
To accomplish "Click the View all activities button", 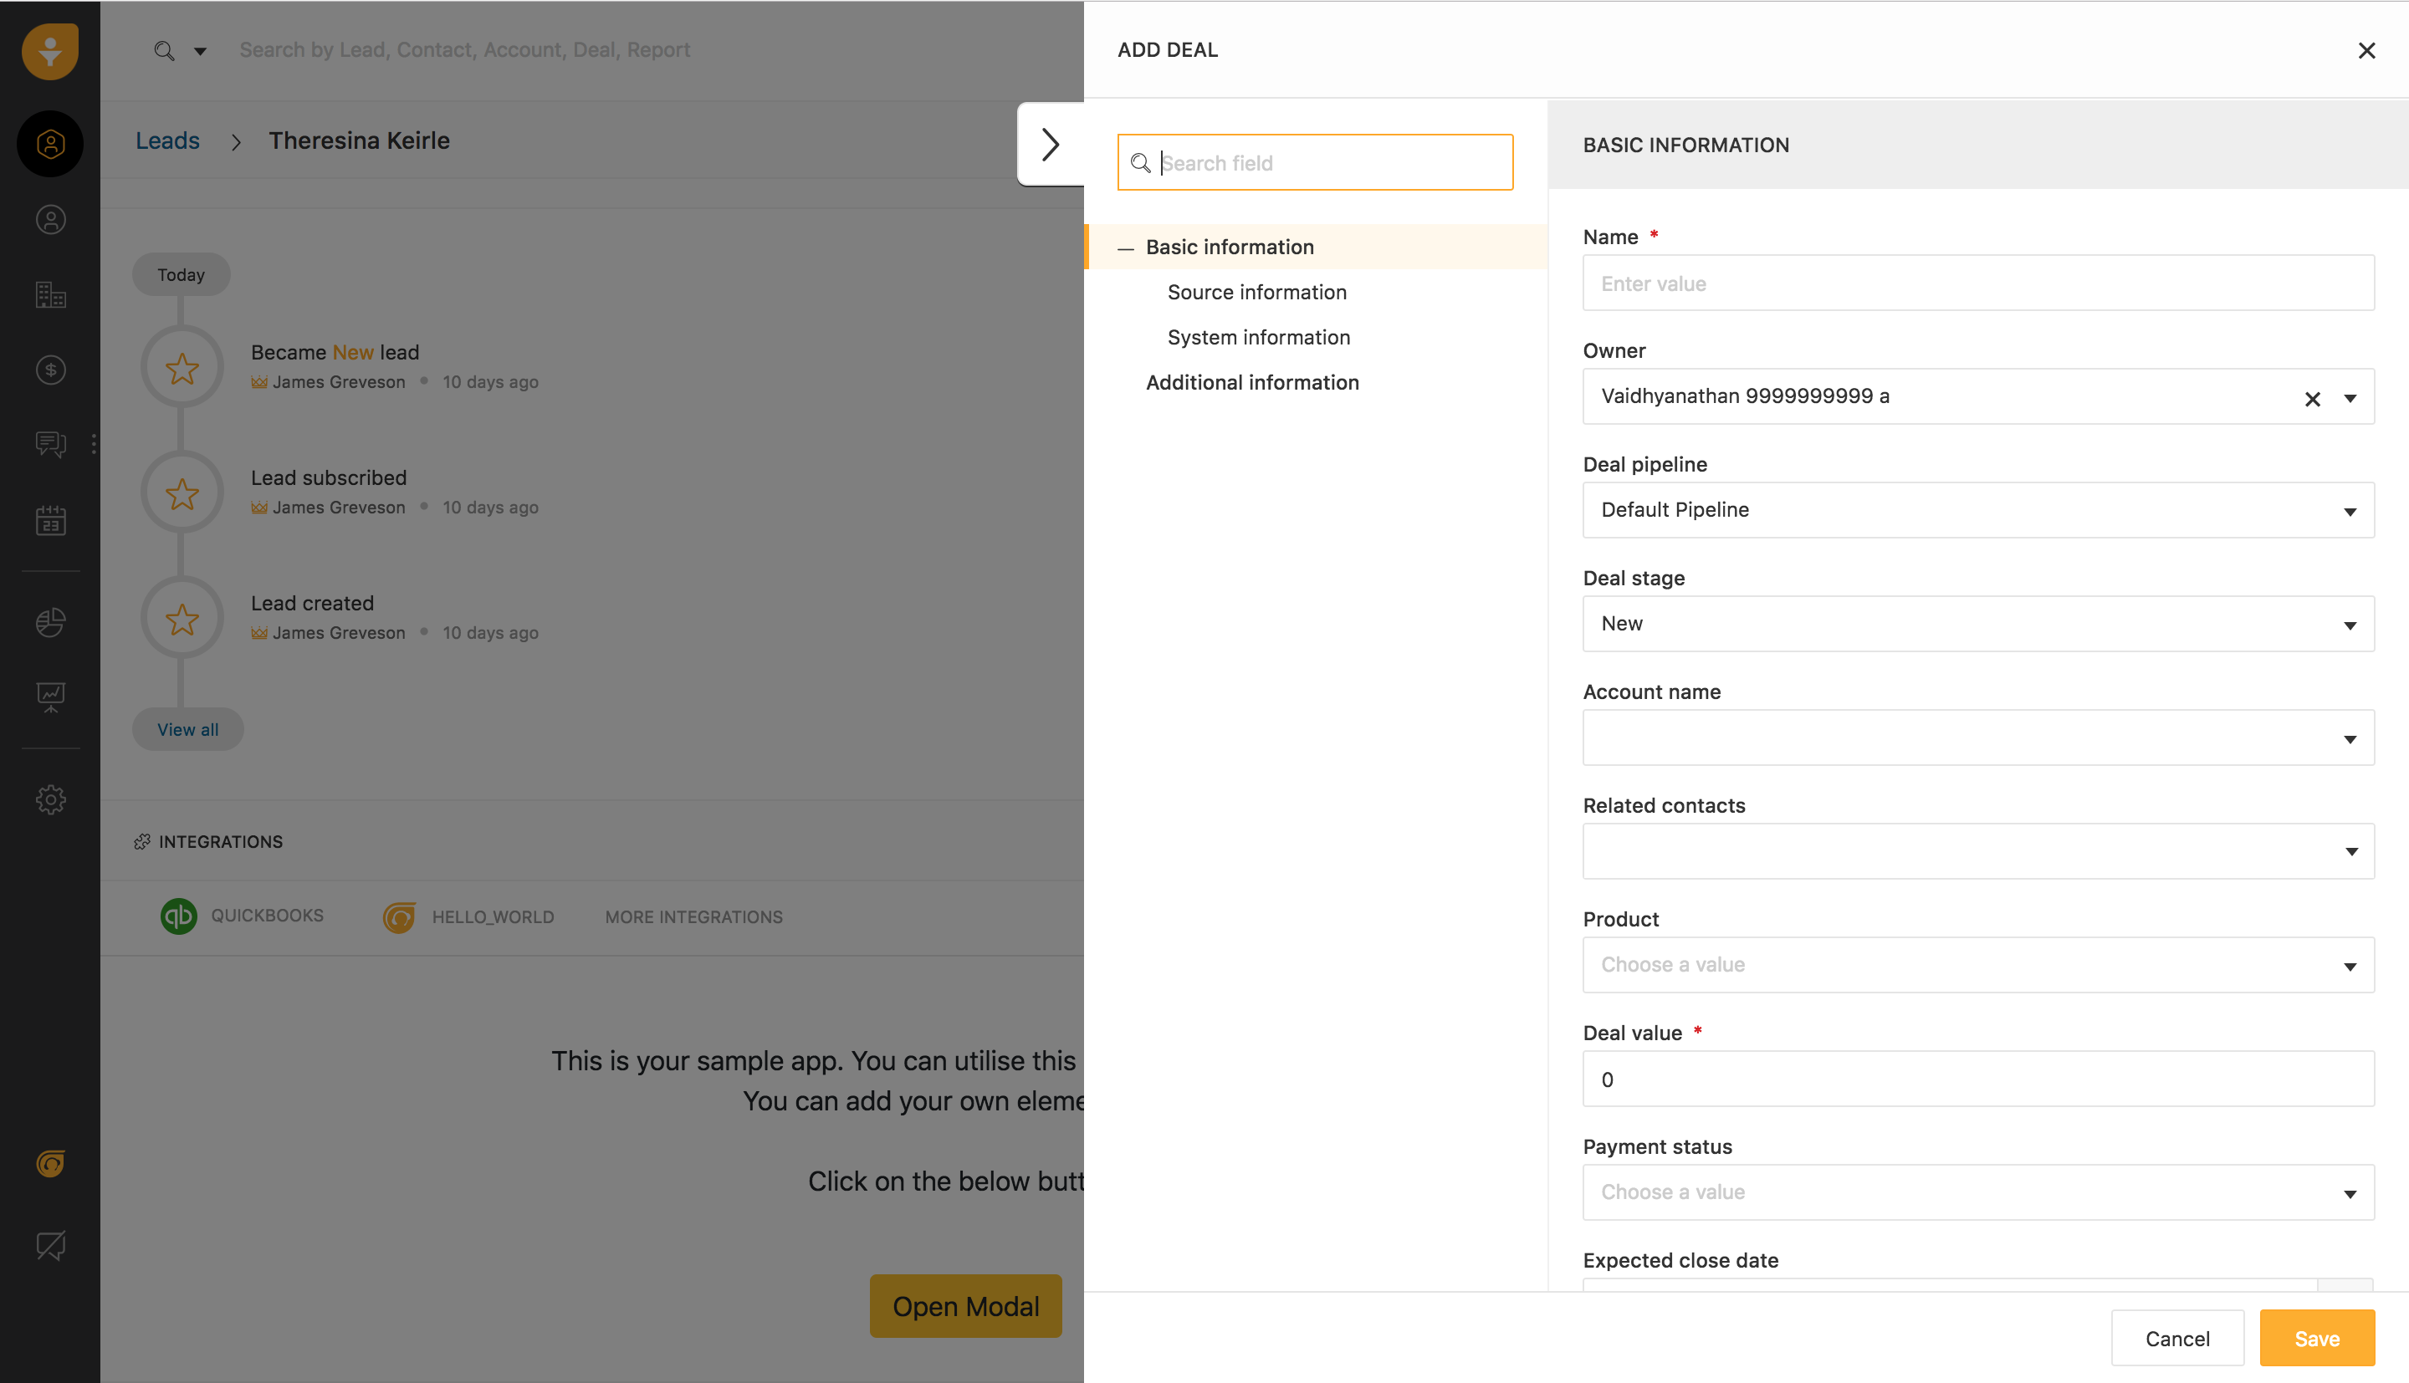I will coord(188,729).
